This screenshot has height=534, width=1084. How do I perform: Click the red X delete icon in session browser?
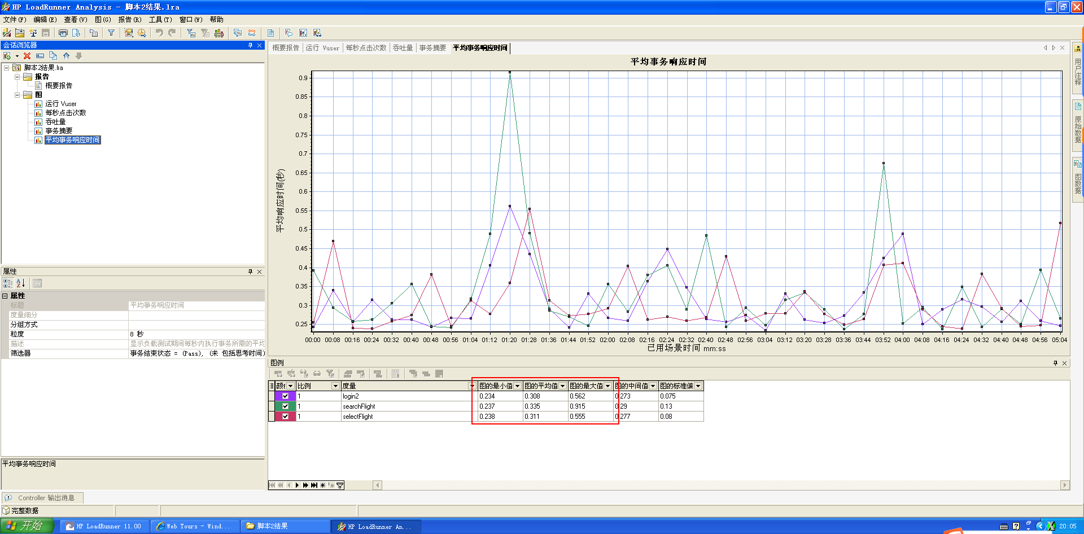click(27, 56)
